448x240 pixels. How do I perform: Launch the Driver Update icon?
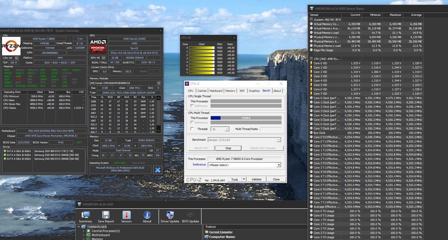coord(170,215)
